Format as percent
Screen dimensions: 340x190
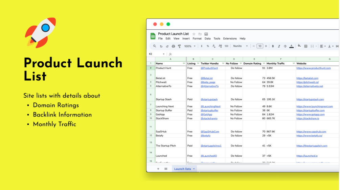[208, 46]
